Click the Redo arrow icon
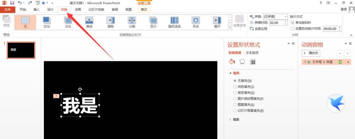 click(30, 3)
